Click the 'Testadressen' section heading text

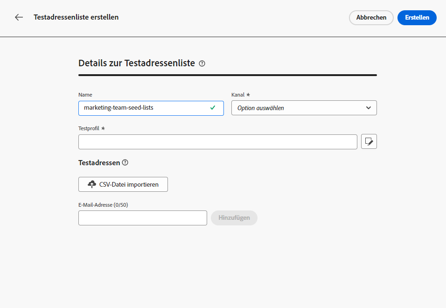(x=99, y=163)
